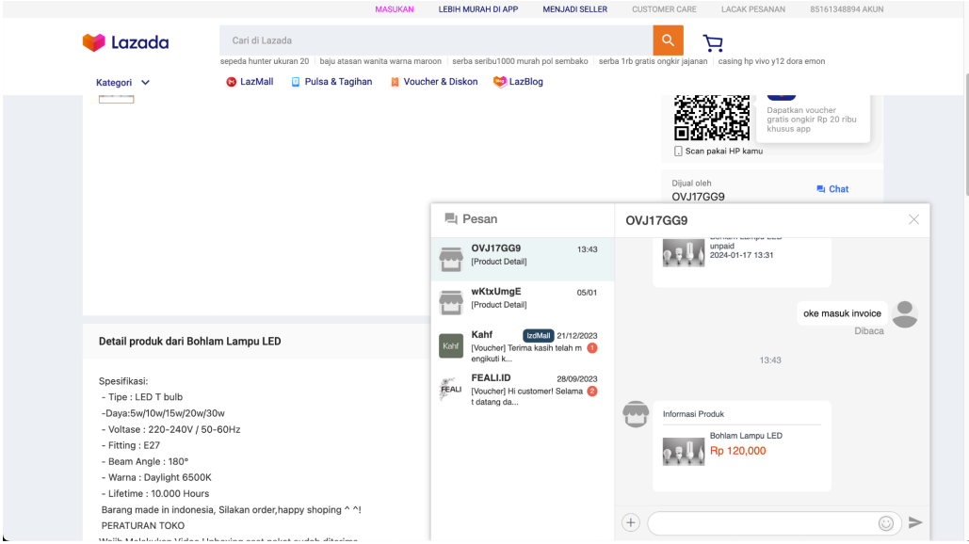The image size is (969, 544).
Task: Click the Cari di Lazada search field
Action: pos(436,40)
